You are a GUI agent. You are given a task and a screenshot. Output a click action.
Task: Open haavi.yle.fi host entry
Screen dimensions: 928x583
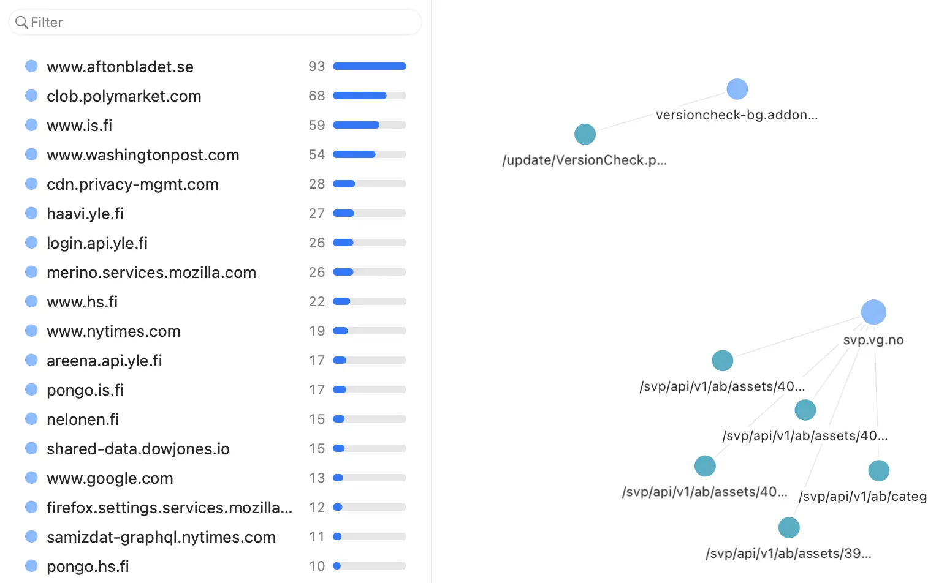[x=216, y=213]
